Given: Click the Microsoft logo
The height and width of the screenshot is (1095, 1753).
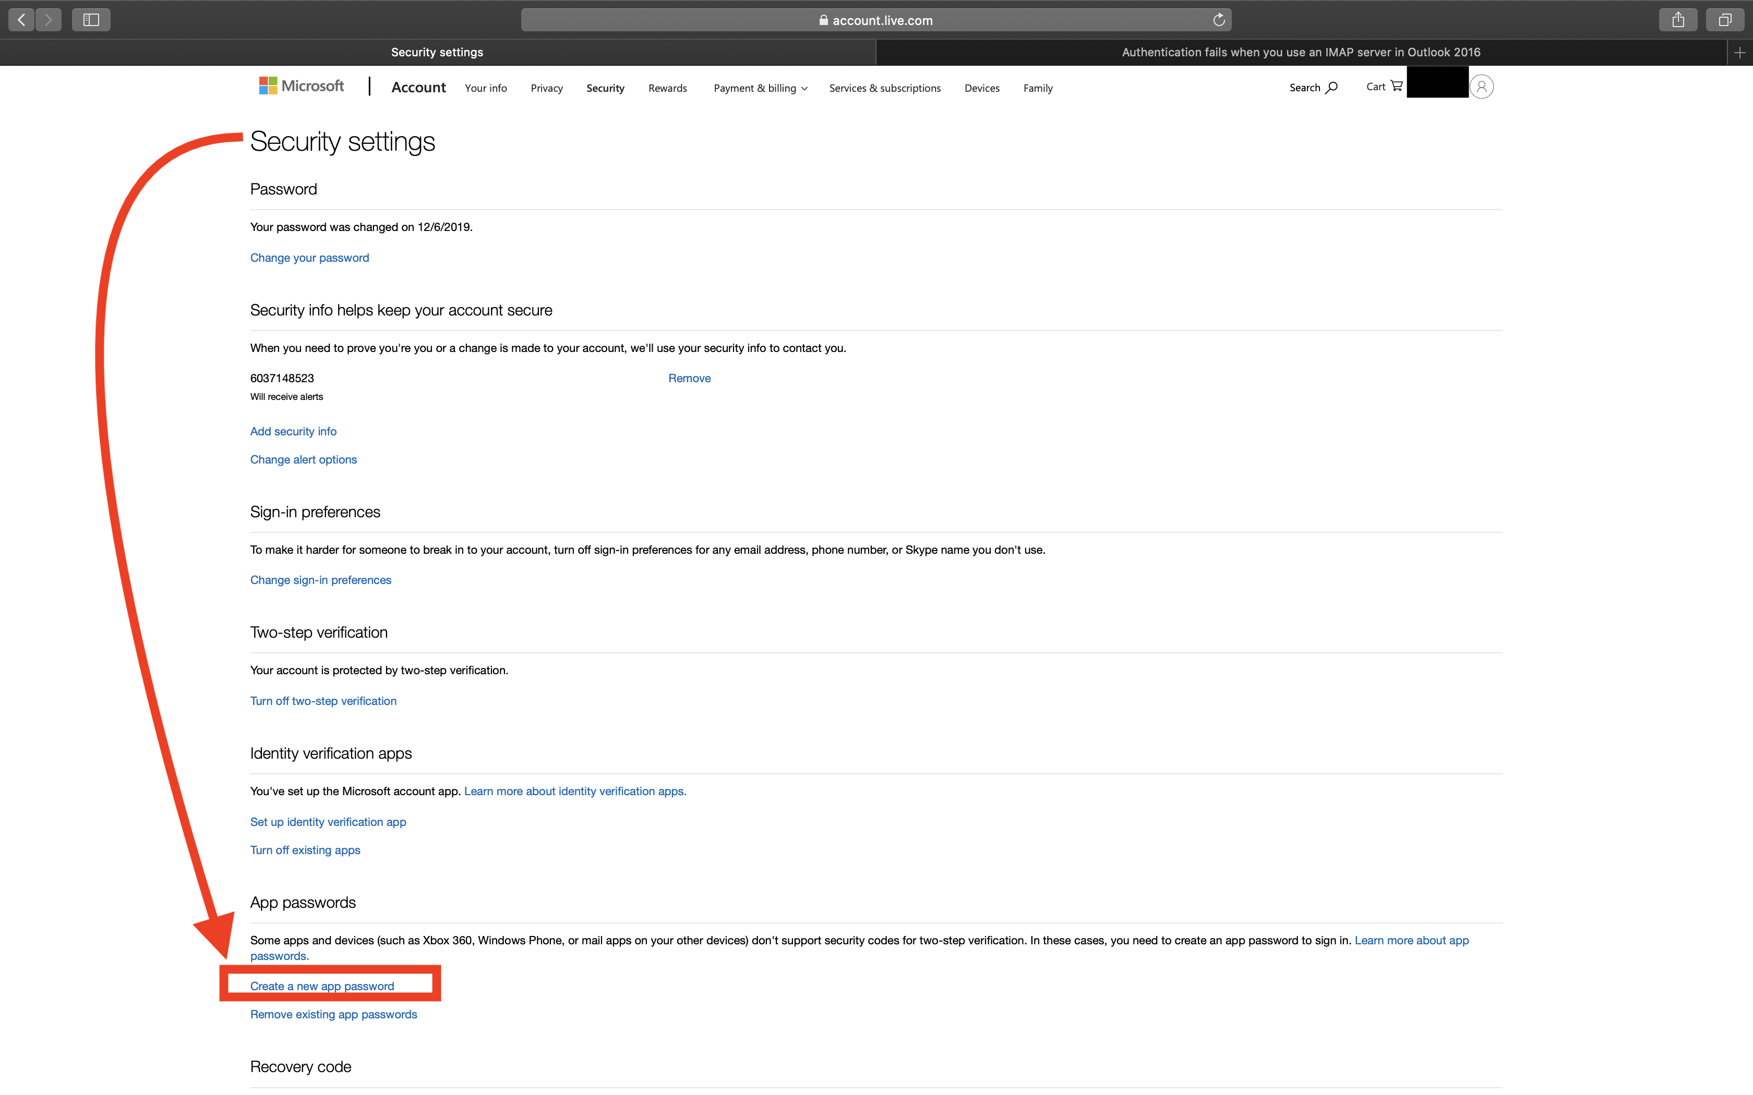Looking at the screenshot, I should click(x=302, y=86).
